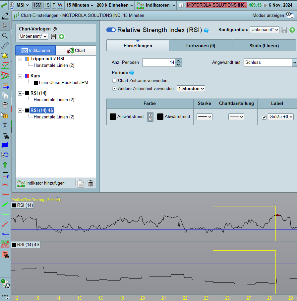Select the pencil drawing tool
The image size is (297, 301).
click(5, 16)
